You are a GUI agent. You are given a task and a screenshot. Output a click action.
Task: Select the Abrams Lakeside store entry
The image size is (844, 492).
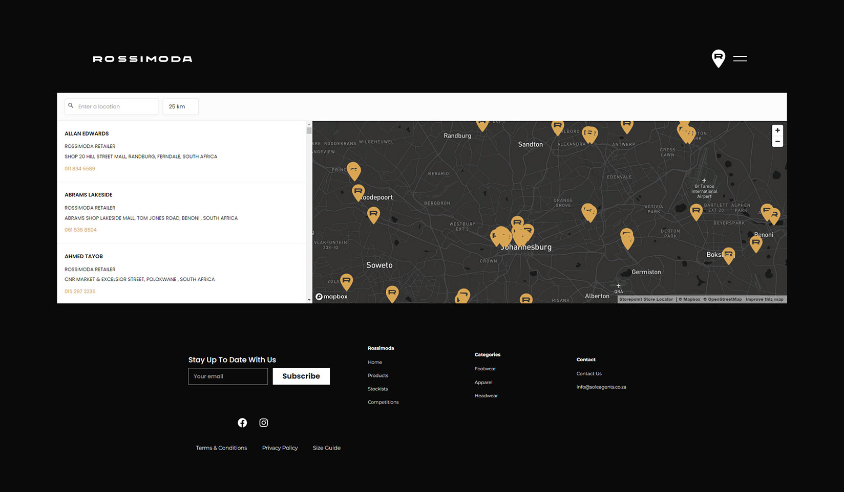coord(89,195)
